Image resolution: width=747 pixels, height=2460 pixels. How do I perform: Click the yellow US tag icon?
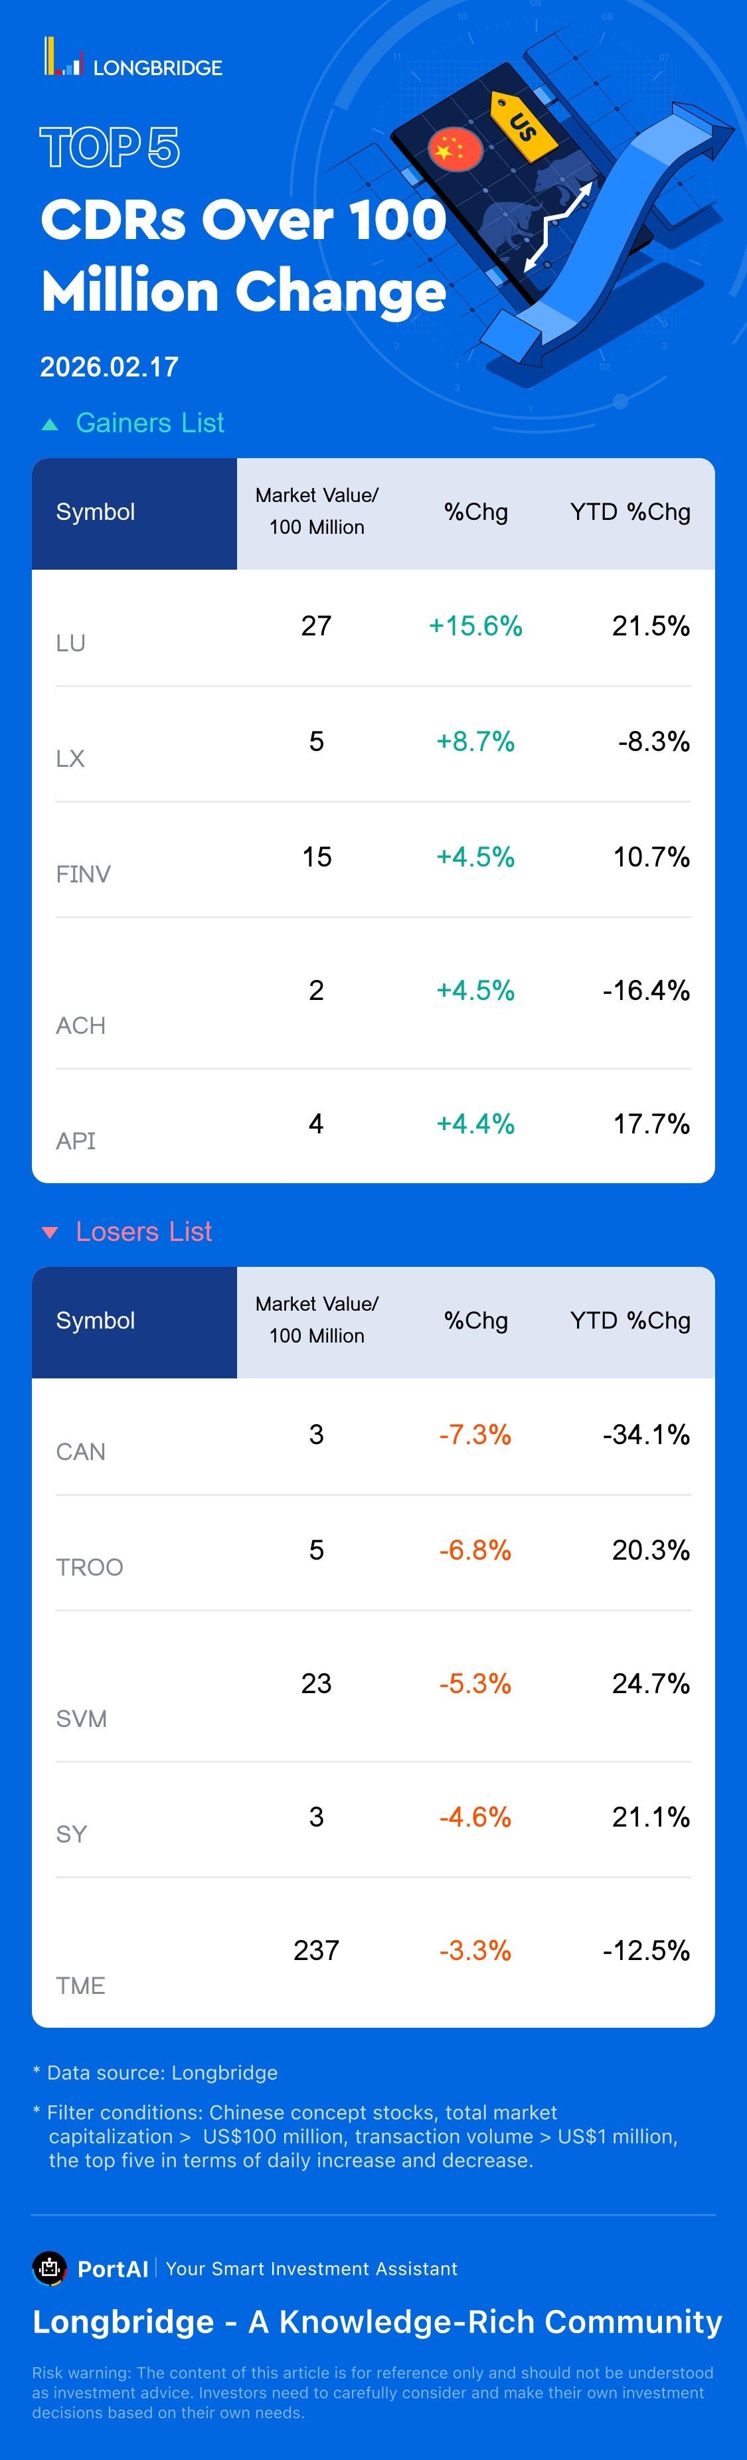tap(521, 122)
